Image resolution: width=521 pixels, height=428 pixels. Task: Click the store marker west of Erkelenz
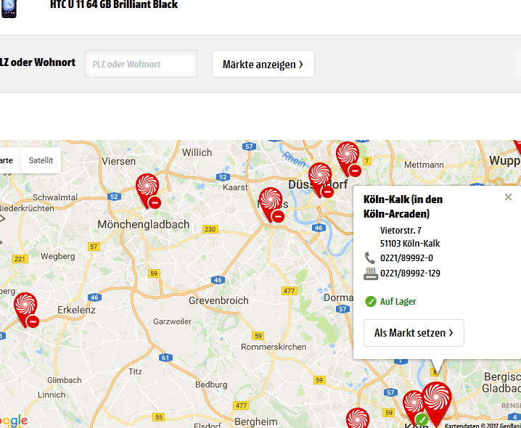coord(26,310)
